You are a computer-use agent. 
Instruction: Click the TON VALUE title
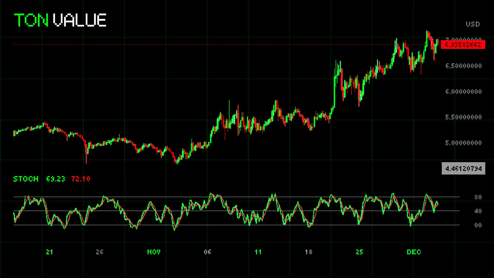coord(60,20)
